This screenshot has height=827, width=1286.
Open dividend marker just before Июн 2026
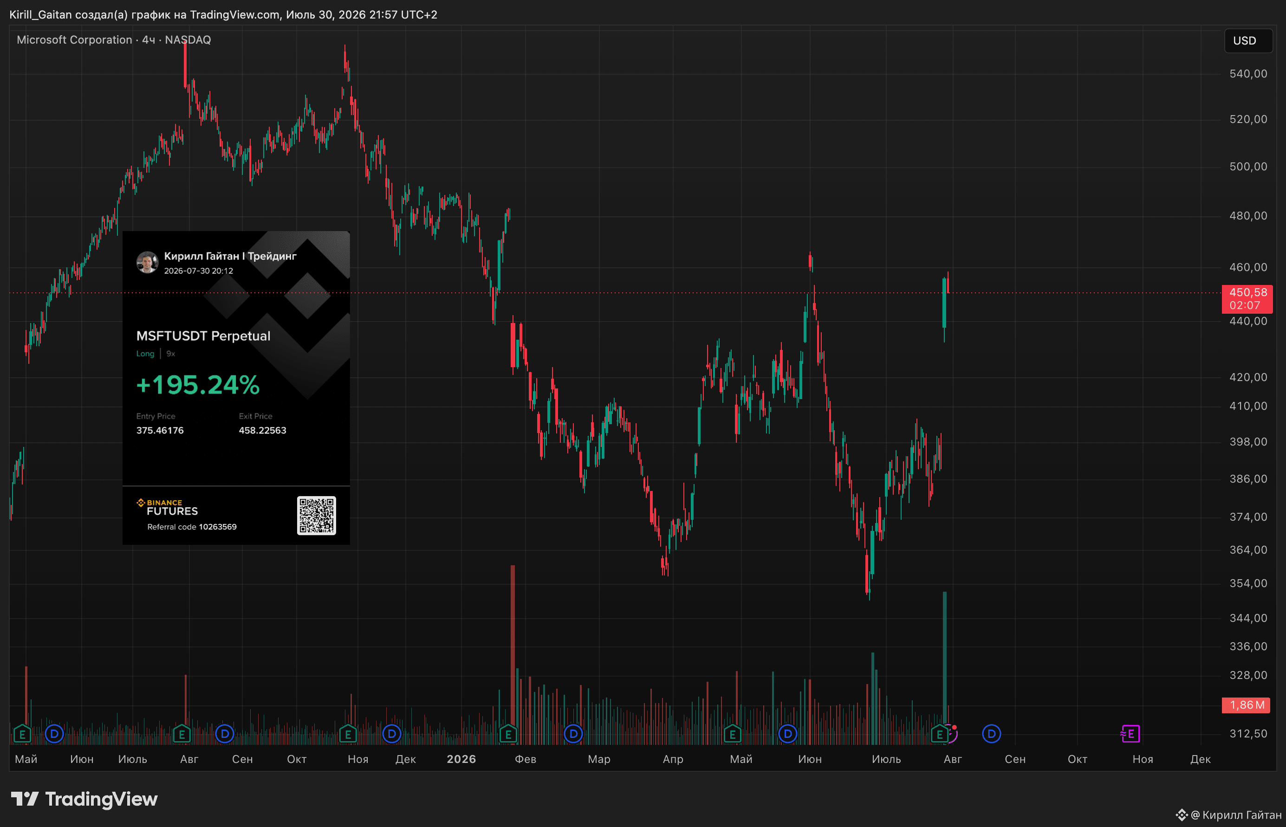point(787,734)
